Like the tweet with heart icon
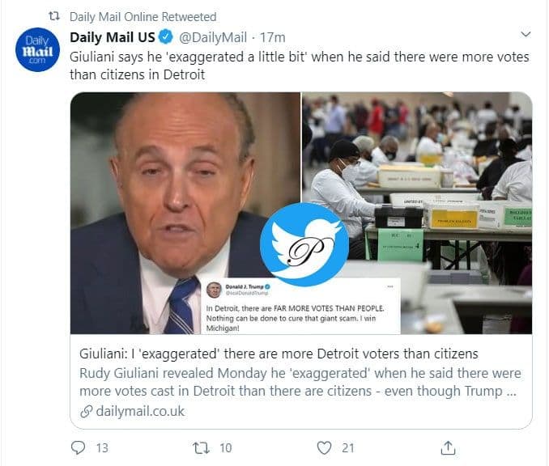The height and width of the screenshot is (466, 549). point(325,447)
